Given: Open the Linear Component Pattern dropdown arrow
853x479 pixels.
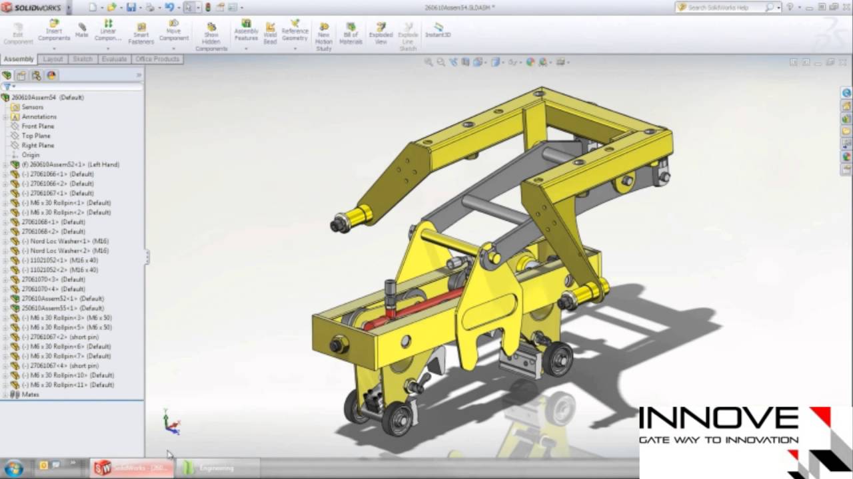Looking at the screenshot, I should (108, 48).
